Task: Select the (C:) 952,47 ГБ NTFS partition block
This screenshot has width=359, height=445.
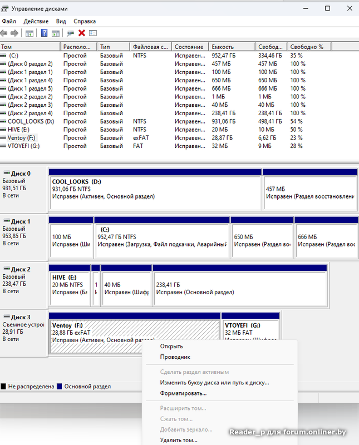Action: pyautogui.click(x=162, y=240)
